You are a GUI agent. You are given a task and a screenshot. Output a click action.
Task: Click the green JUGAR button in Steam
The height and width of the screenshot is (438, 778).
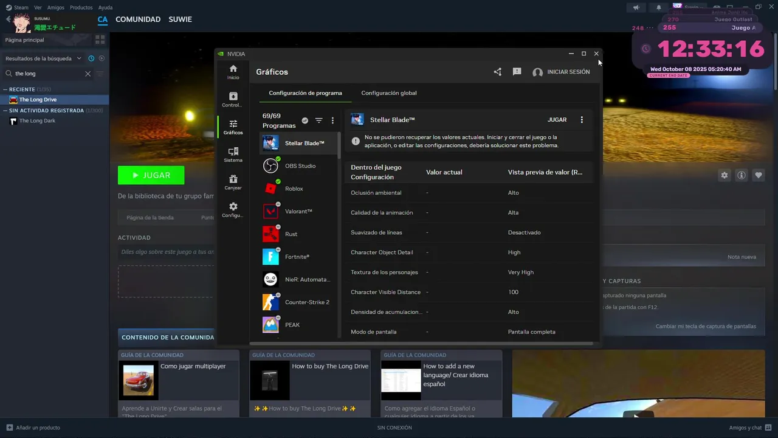151,175
